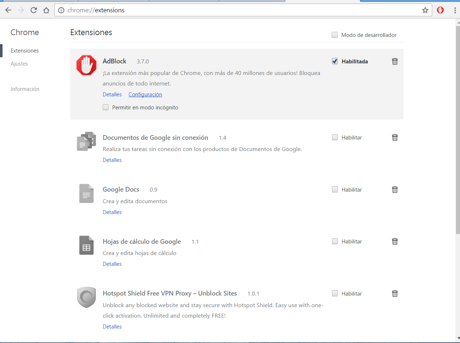Open Información in the sidebar
This screenshot has width=460, height=343.
pyautogui.click(x=25, y=89)
